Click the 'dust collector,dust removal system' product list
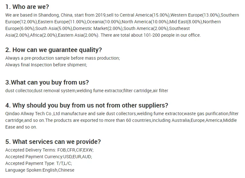Screen dimensions: 245x178 (x=87, y=91)
